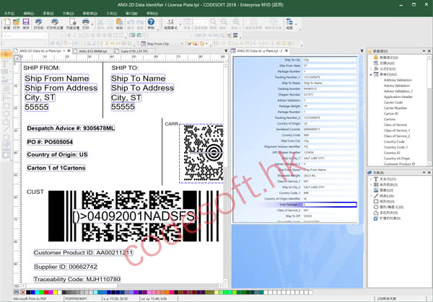This screenshot has width=433, height=302.
Task: Click the New document icon
Action: pyautogui.click(x=7, y=22)
